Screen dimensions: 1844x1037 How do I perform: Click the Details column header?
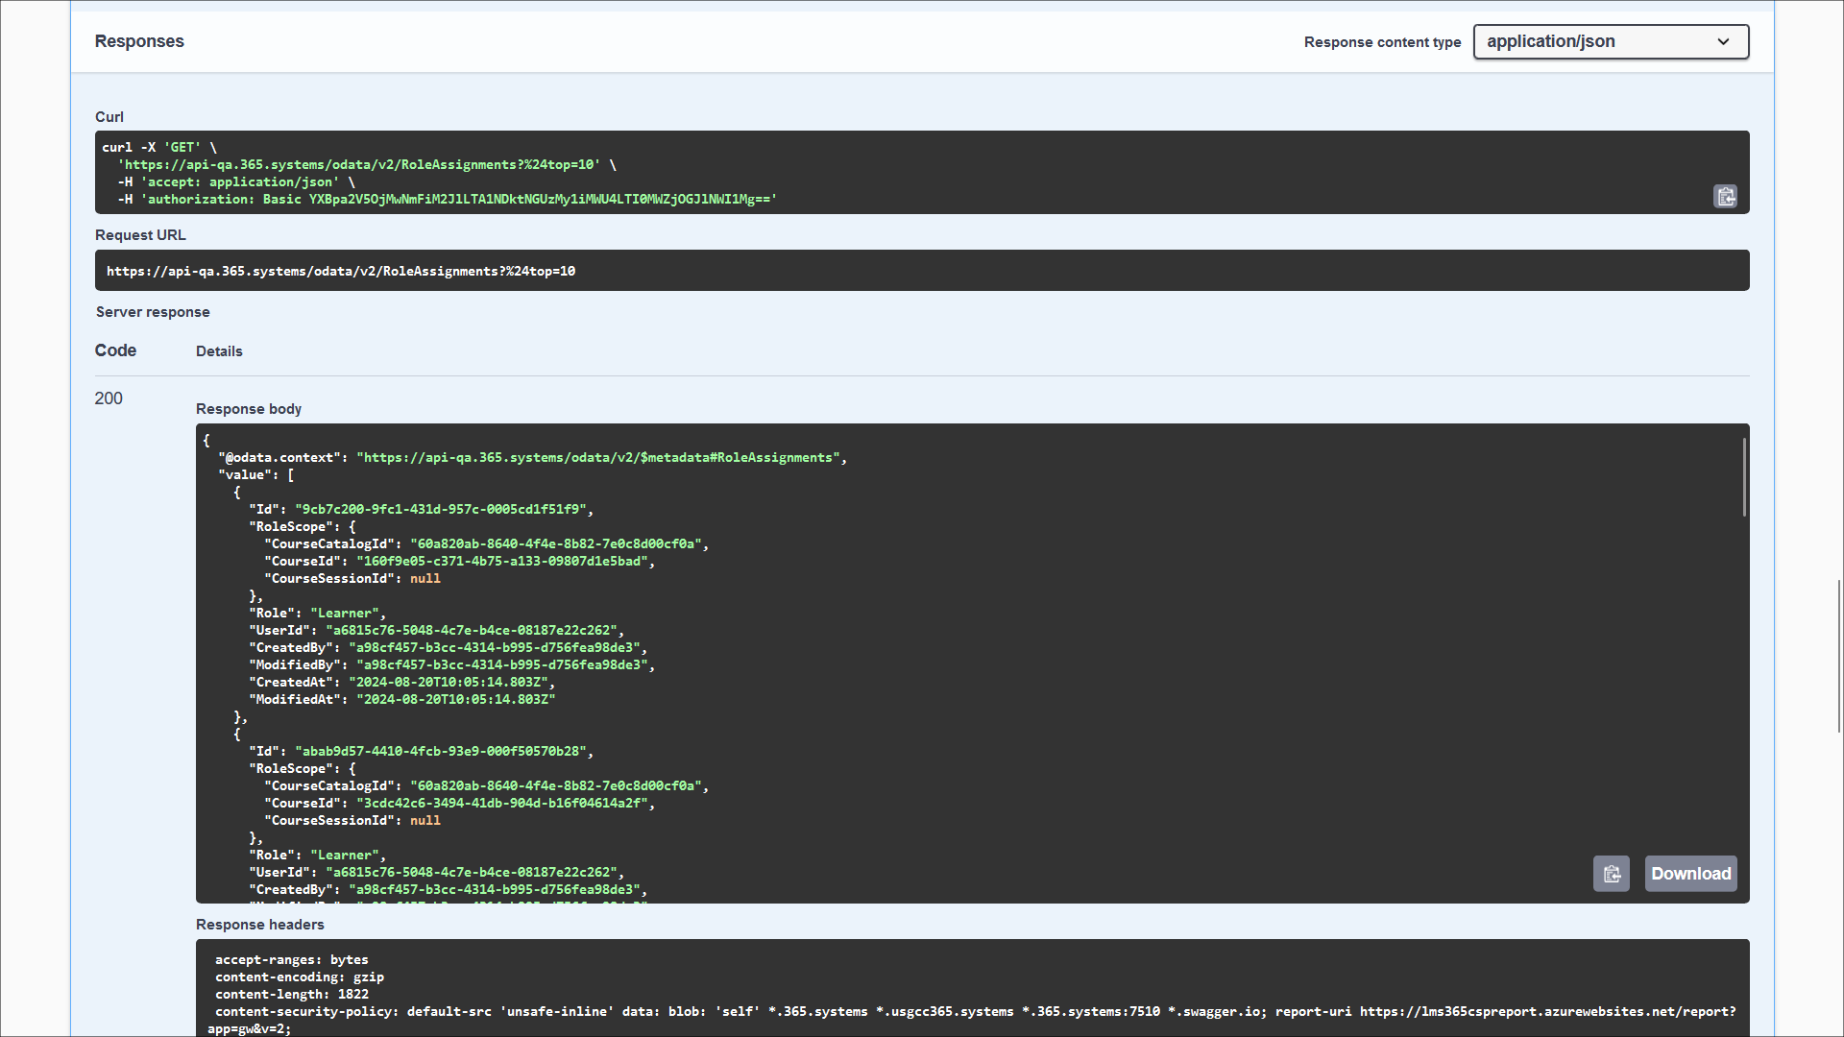tap(219, 351)
